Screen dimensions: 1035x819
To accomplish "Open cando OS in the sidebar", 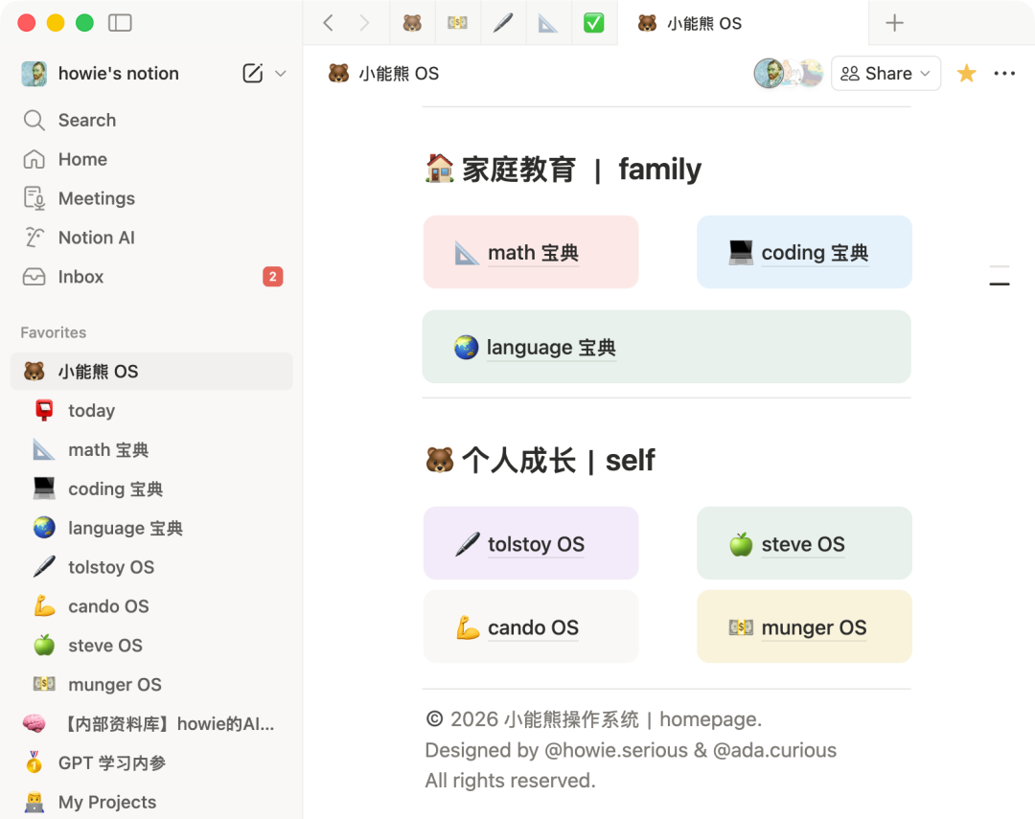I will point(151,606).
